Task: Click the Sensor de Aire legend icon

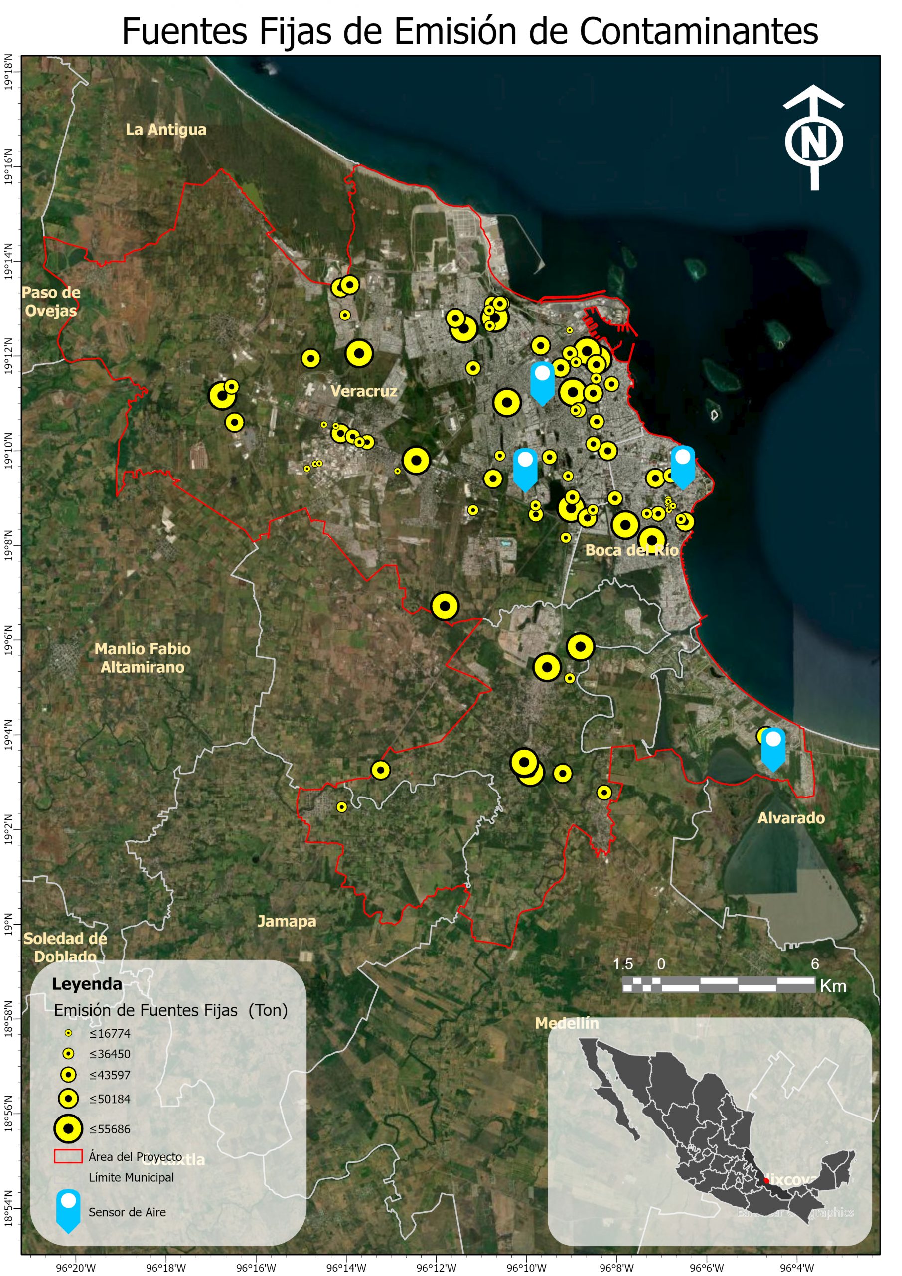Action: coord(68,1212)
